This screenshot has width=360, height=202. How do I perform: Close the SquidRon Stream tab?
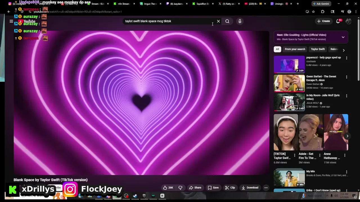pos(213,4)
